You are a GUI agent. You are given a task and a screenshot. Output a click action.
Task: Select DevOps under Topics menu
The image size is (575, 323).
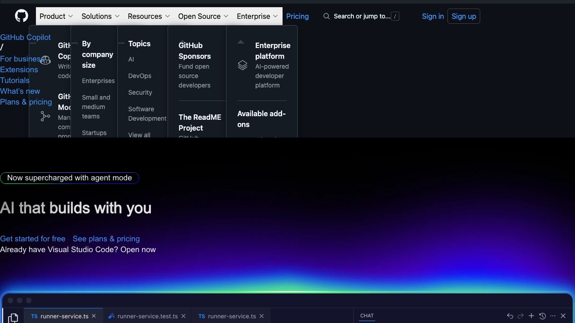[140, 76]
